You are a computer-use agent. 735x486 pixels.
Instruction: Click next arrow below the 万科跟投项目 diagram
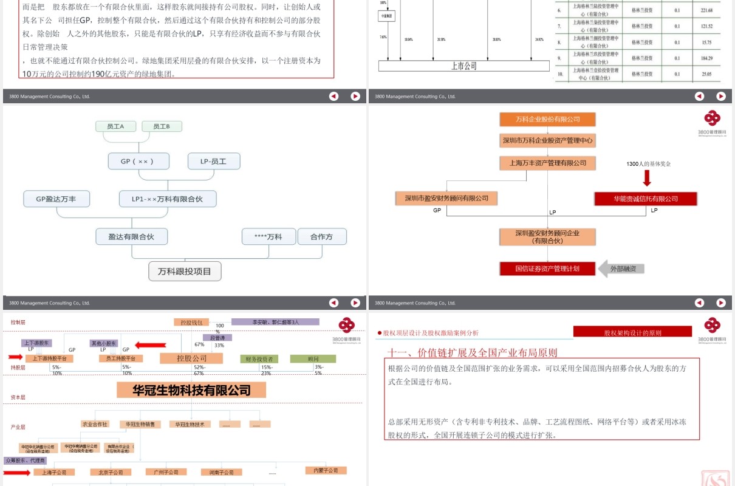click(355, 303)
